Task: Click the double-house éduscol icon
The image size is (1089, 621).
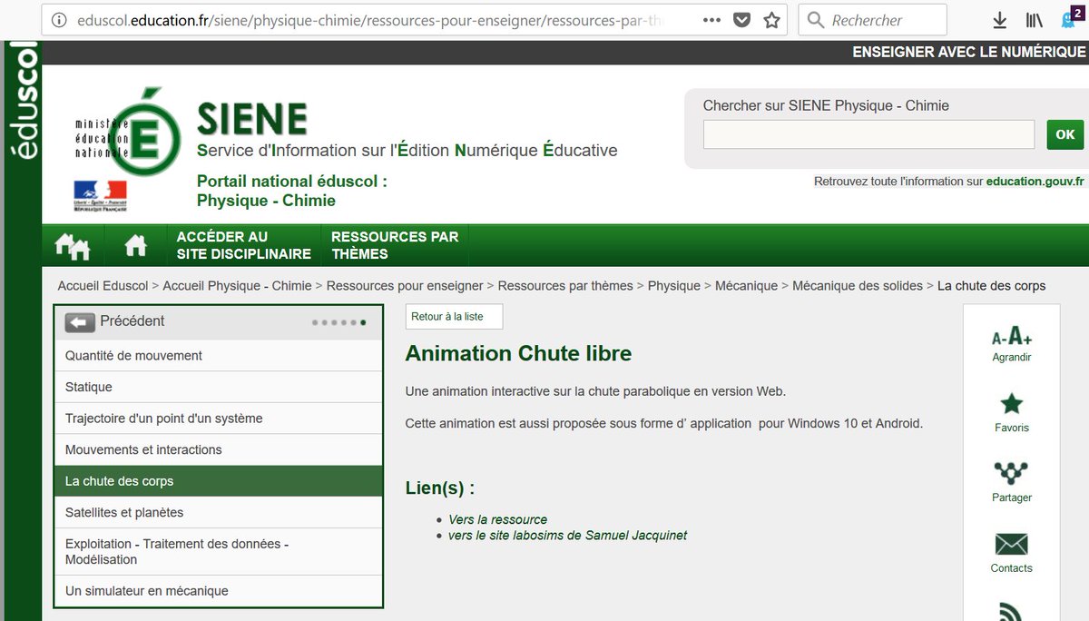Action: coord(72,244)
